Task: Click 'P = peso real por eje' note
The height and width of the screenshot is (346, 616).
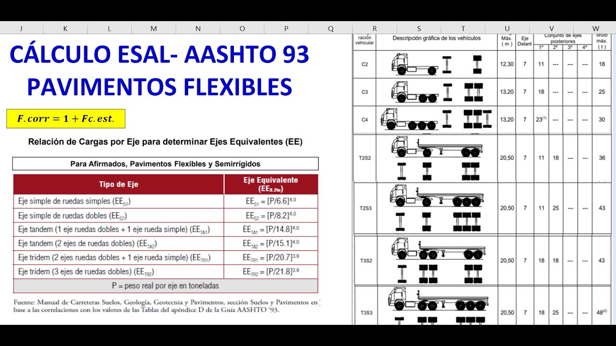Action: [166, 285]
